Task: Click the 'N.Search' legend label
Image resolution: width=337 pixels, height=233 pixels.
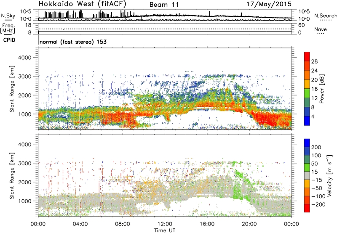Action: [325, 16]
